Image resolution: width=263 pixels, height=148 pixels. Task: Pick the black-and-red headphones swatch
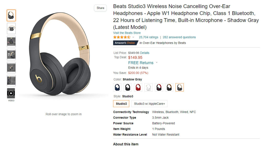pos(159,87)
